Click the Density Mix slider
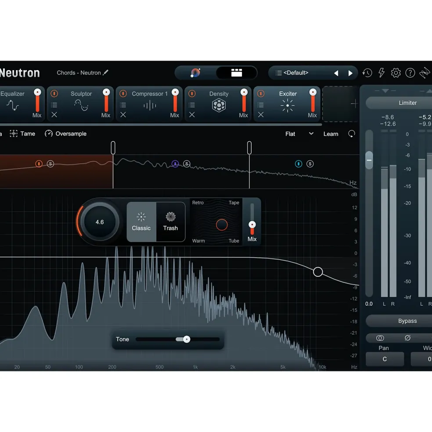Screen dimensions: 432x432 (244, 100)
